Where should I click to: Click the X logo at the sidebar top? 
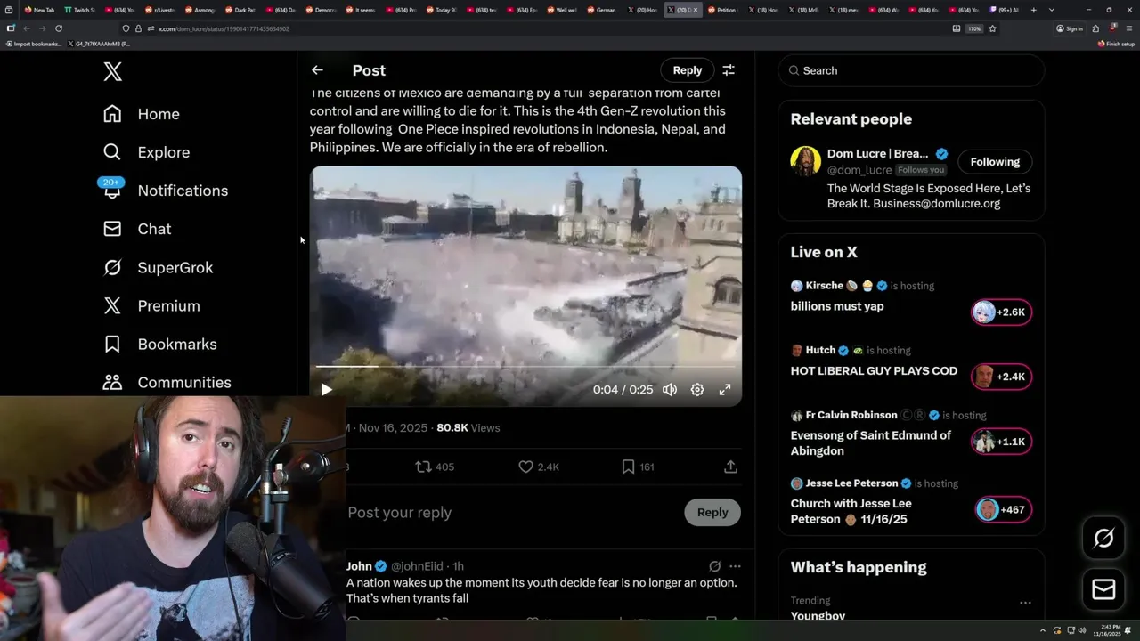tap(112, 71)
